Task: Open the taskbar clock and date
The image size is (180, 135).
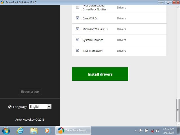Action: pos(168,130)
